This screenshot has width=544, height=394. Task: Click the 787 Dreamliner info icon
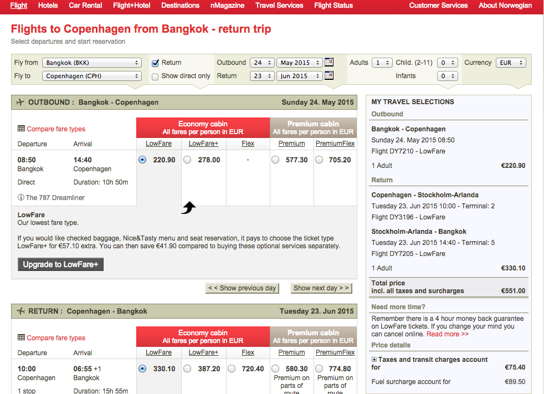[x=21, y=197]
